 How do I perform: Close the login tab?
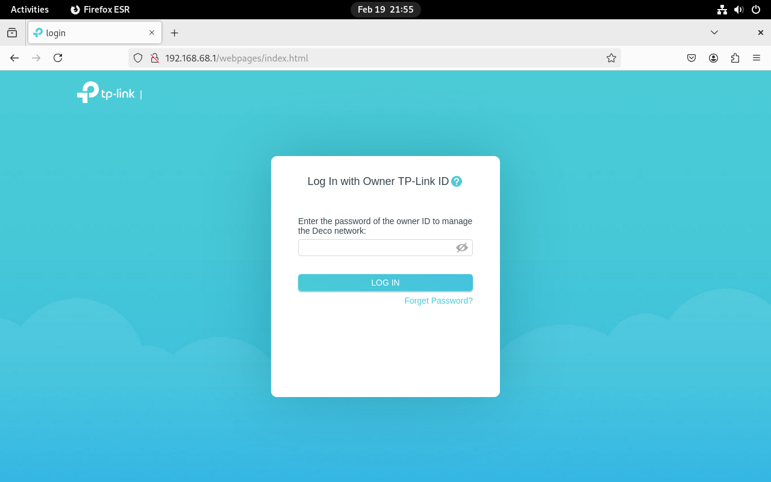coord(152,33)
